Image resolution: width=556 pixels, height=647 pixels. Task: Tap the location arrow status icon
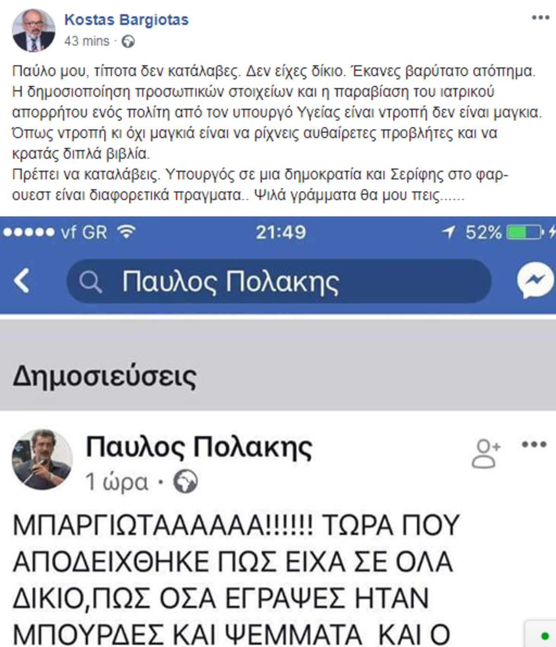[449, 232]
